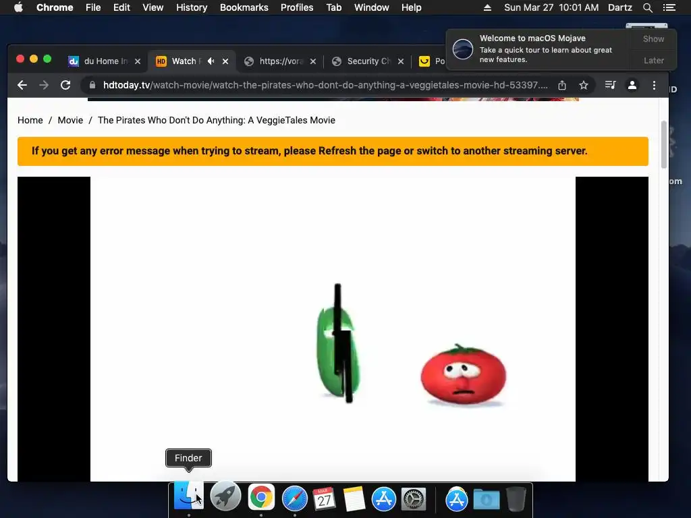Open the View menu

click(153, 7)
